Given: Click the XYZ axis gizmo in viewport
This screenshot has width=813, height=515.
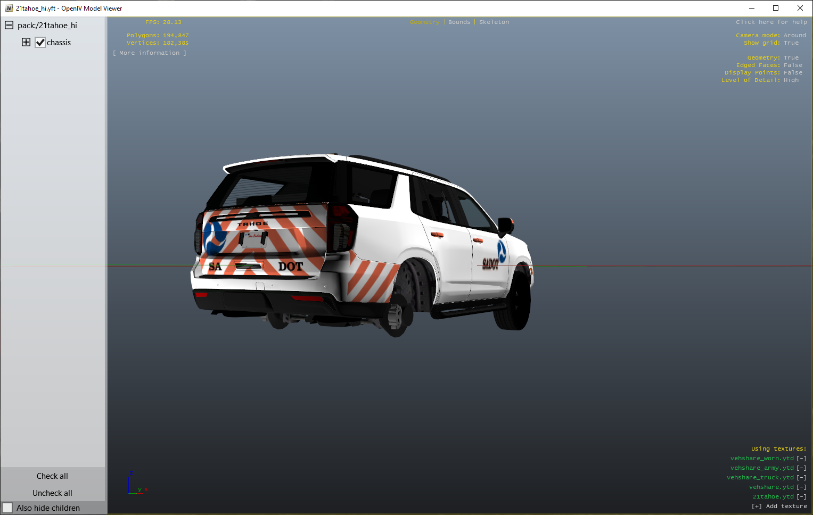Looking at the screenshot, I should [x=137, y=483].
